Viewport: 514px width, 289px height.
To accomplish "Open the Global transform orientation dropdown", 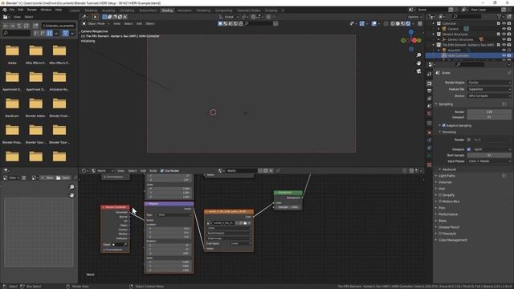I will (x=229, y=17).
